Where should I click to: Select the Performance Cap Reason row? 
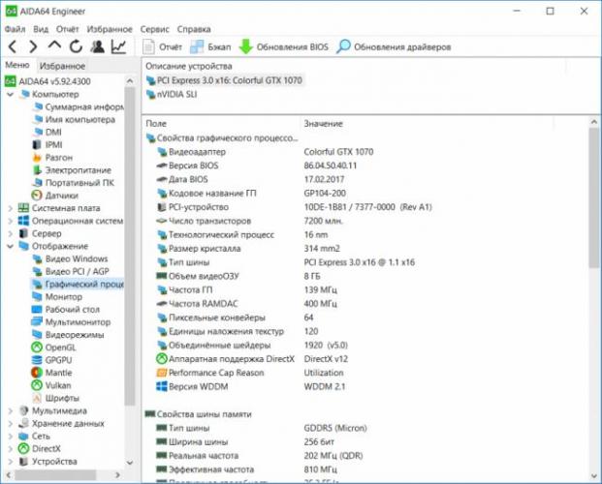249,373
